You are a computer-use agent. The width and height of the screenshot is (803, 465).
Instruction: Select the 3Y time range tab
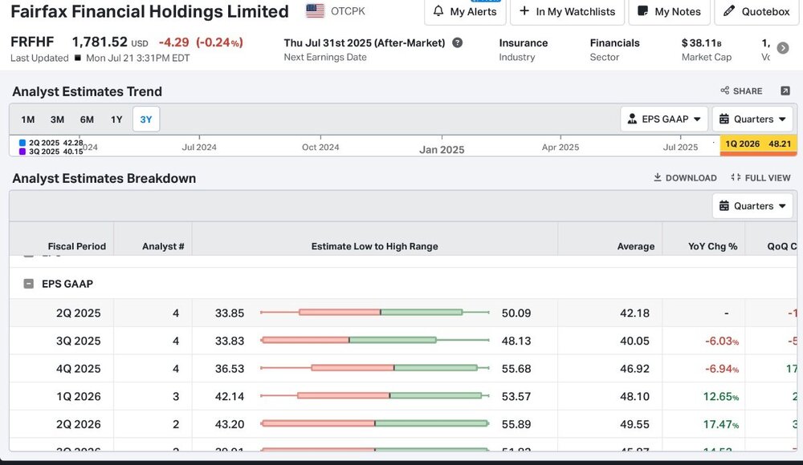(146, 119)
